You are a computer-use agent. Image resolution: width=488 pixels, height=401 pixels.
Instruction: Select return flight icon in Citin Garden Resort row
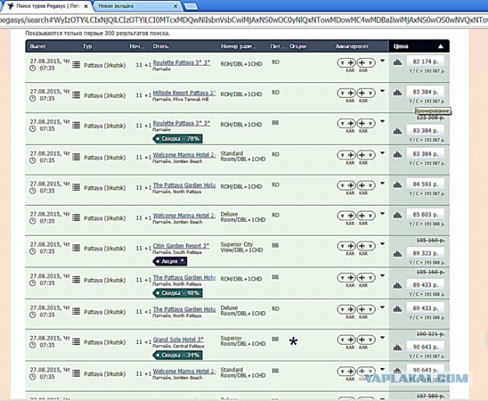click(366, 245)
